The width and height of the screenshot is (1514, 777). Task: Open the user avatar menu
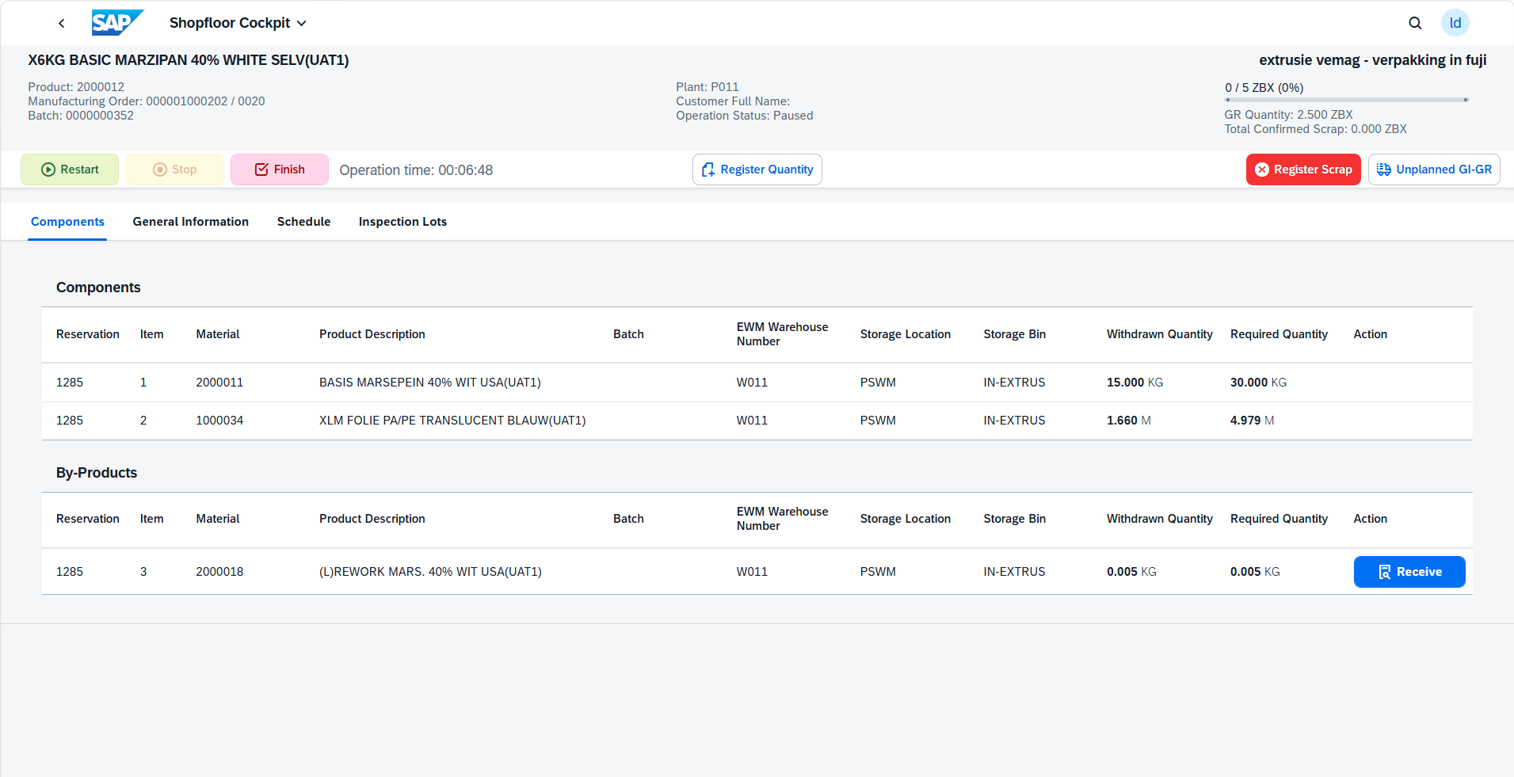point(1455,23)
